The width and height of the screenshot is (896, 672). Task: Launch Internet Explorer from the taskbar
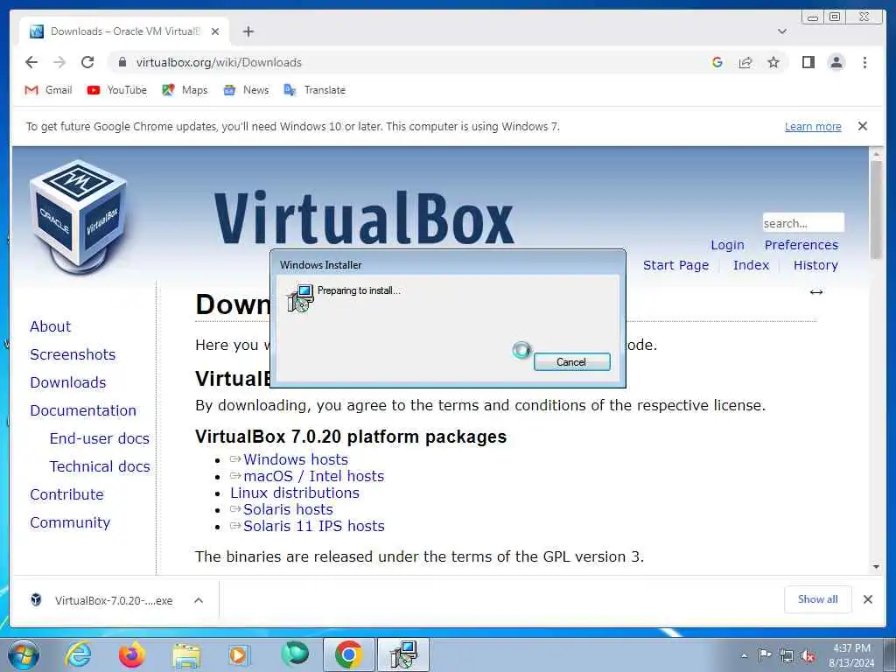click(78, 654)
